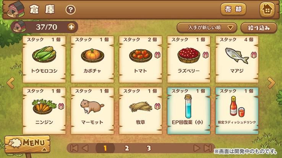Open the 絞り込み filter button
Viewport: 282px width, 158px height.
[259, 28]
